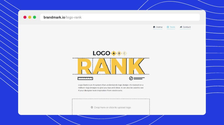Click the B grade badge

(119, 53)
